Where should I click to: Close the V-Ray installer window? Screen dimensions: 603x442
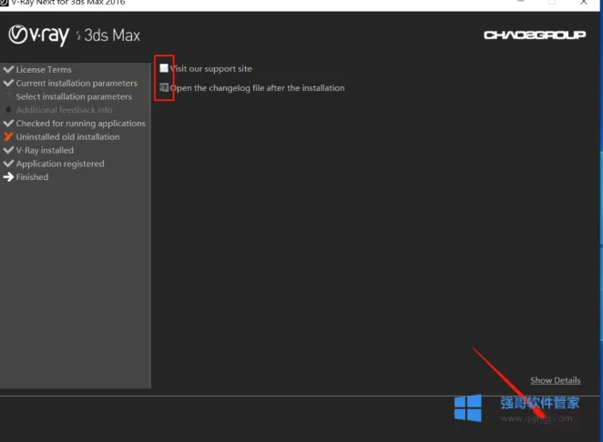pos(583,3)
